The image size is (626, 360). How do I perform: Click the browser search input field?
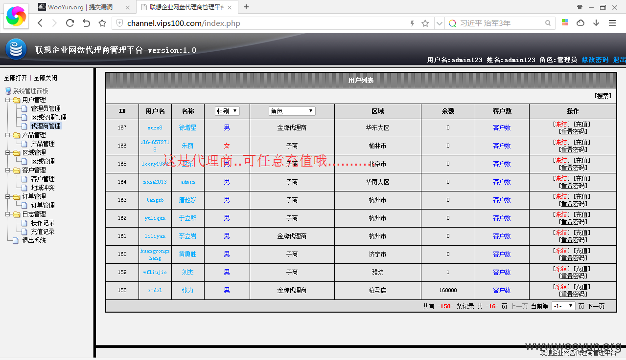pyautogui.click(x=500, y=23)
